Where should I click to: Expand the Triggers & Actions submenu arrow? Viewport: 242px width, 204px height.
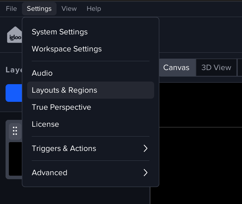(x=146, y=148)
